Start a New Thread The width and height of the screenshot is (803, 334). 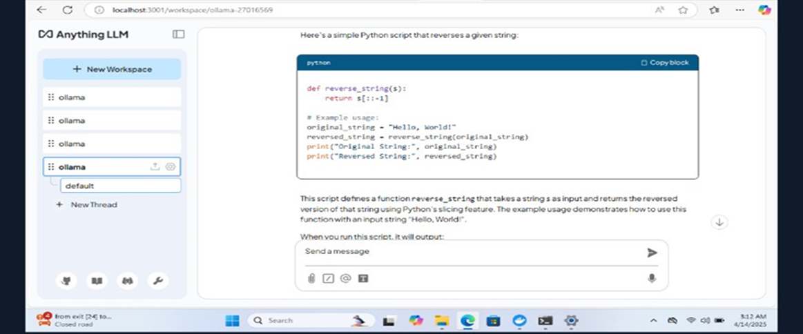(86, 204)
